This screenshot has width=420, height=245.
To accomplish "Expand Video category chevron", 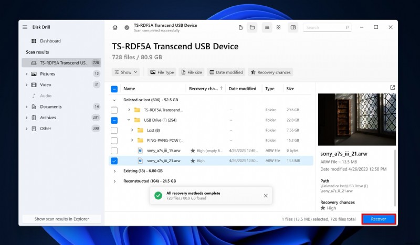I will [x=26, y=84].
